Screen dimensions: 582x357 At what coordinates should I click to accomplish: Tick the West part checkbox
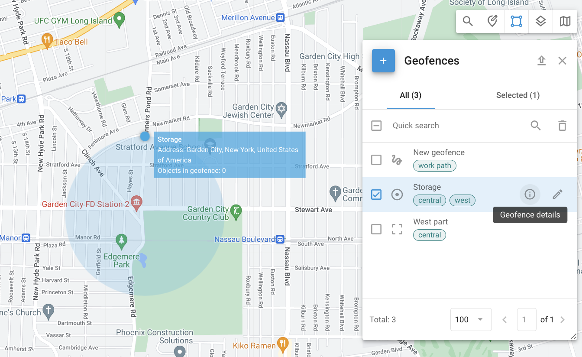click(x=376, y=229)
